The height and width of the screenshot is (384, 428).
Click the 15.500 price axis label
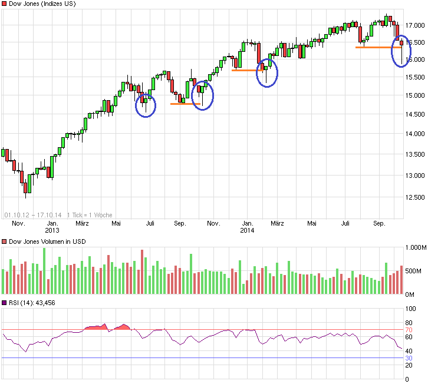coord(415,77)
